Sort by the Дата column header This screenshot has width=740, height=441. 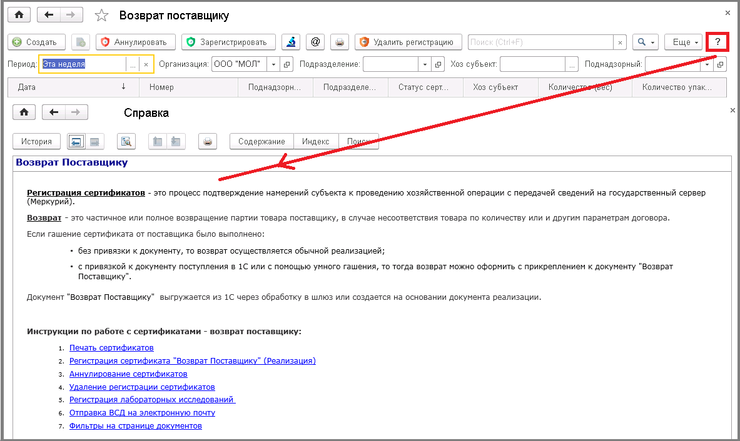73,87
